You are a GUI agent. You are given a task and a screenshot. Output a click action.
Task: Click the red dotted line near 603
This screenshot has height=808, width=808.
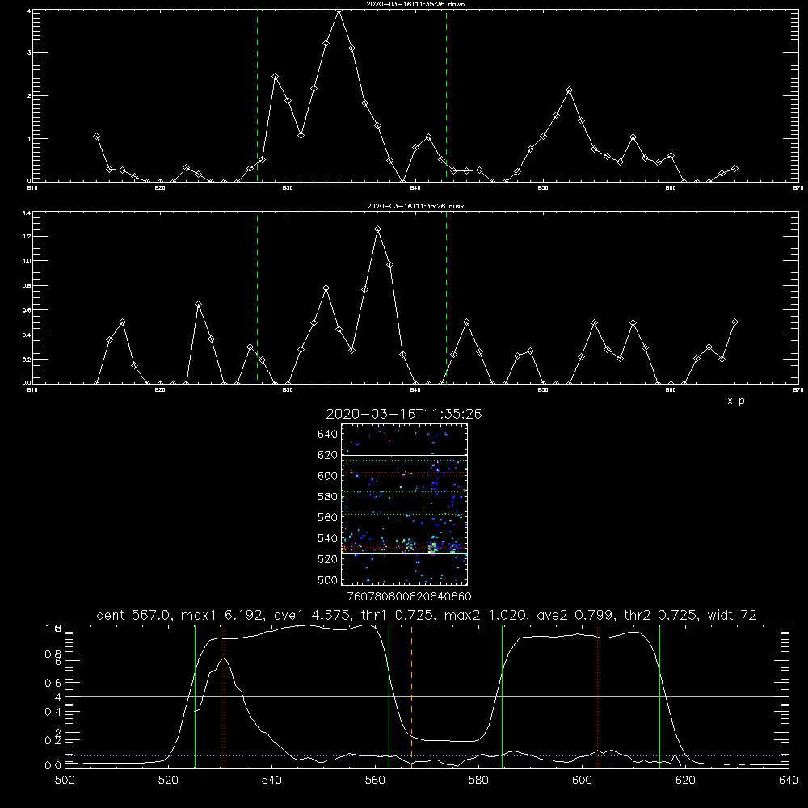(597, 696)
